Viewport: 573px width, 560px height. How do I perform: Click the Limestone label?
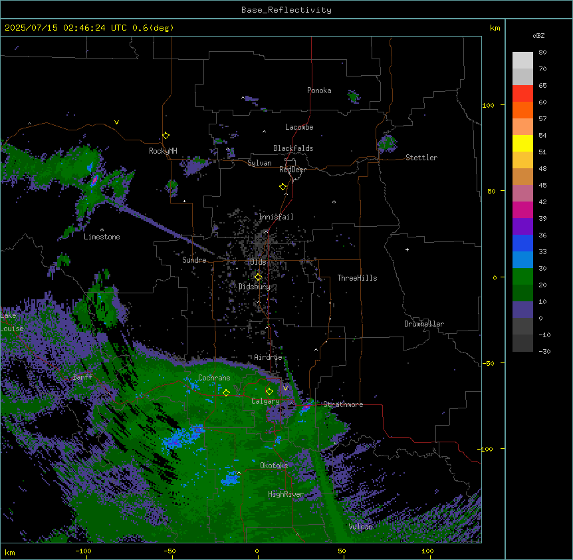point(102,237)
